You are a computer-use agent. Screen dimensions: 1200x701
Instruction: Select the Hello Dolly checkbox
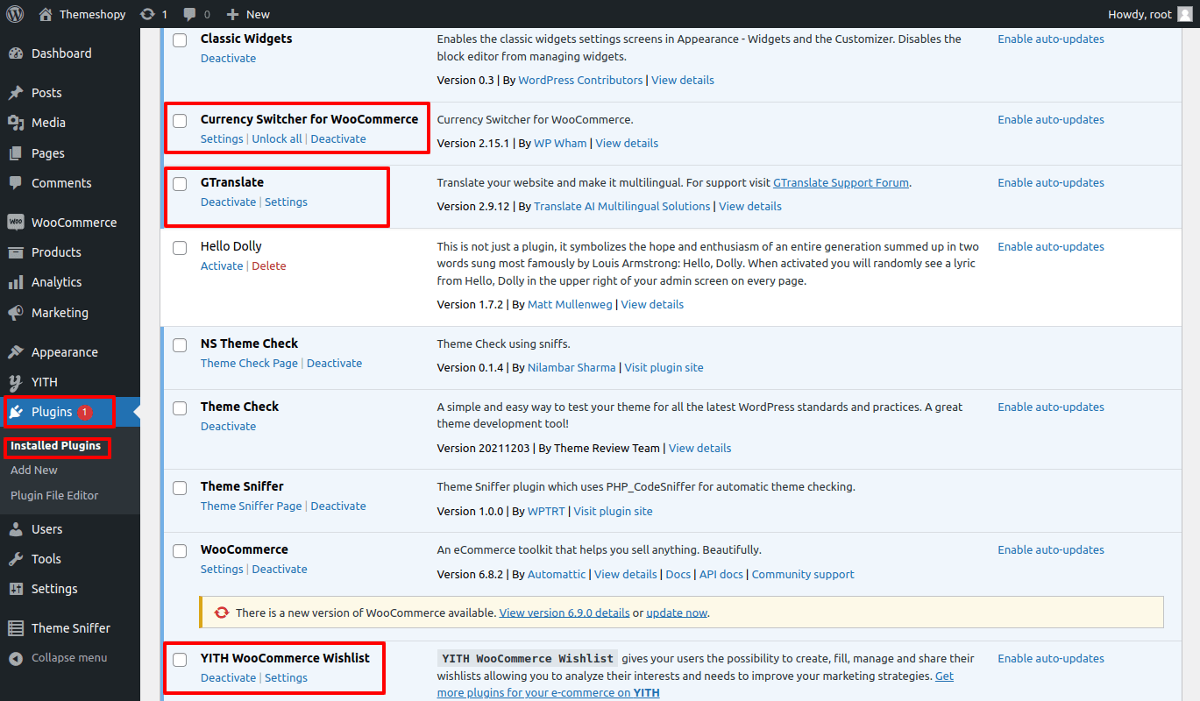(x=180, y=248)
